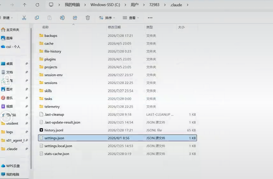This screenshot has width=273, height=179.
Task: Go to Windows-SSD (C:) breadcrumb
Action: 105,5
